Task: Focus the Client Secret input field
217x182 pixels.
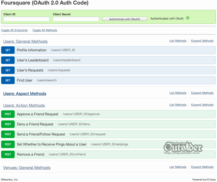Action: coord(76,19)
